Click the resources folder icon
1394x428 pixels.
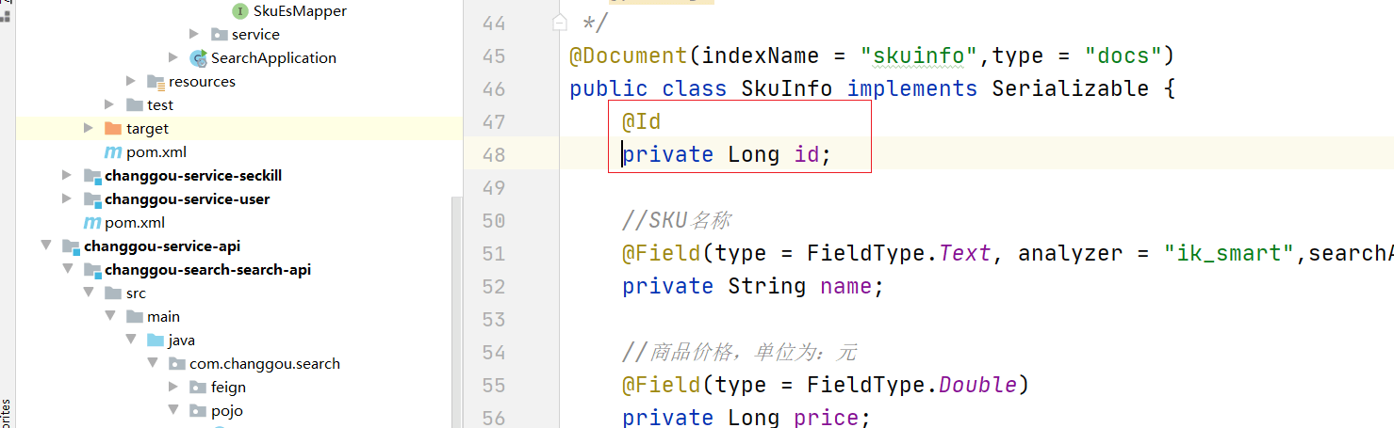pyautogui.click(x=156, y=82)
